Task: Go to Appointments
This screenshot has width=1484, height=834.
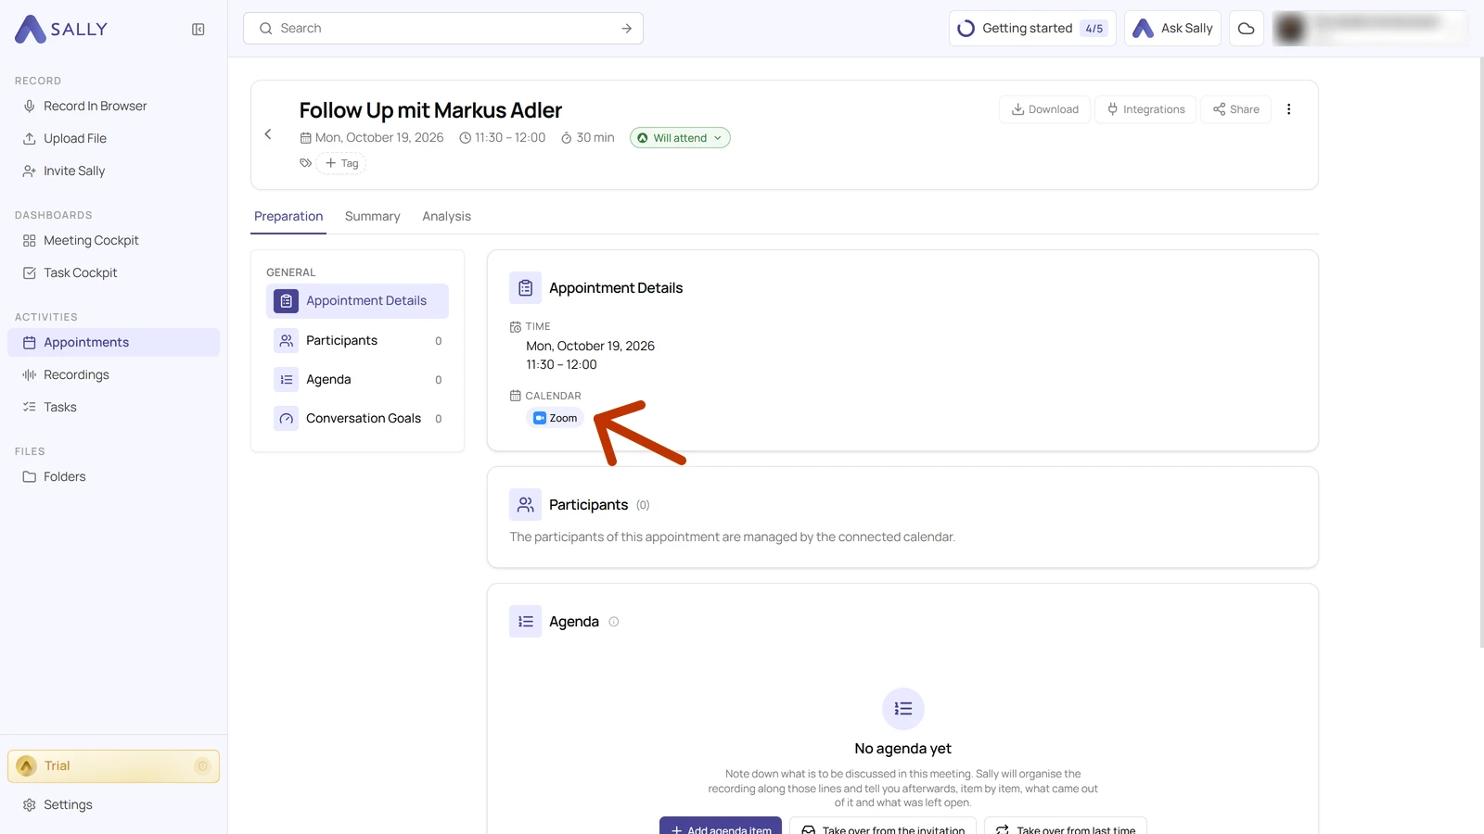Action: [x=114, y=342]
